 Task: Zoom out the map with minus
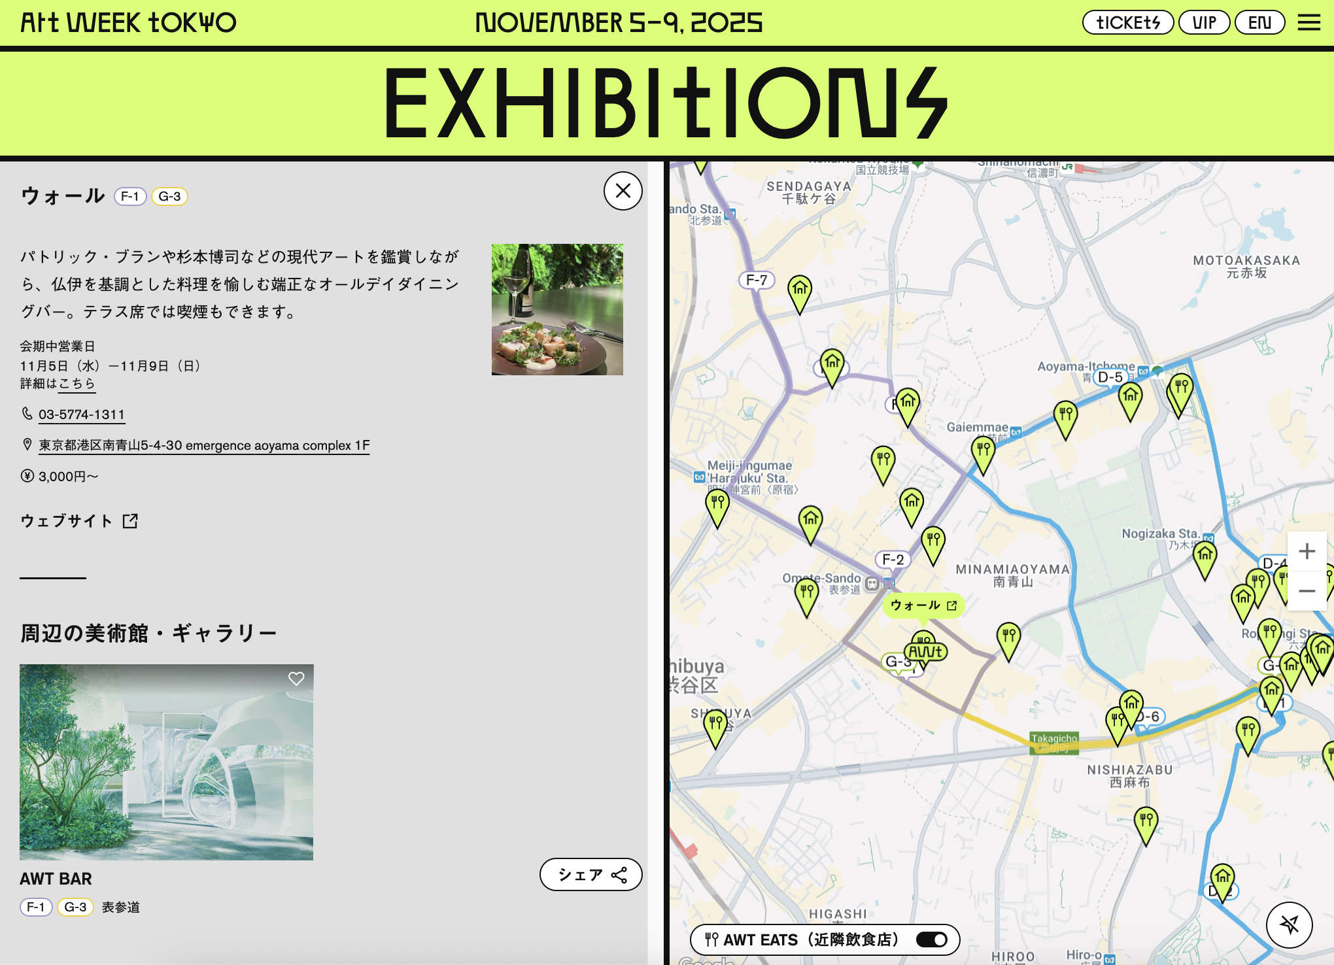coord(1307,591)
